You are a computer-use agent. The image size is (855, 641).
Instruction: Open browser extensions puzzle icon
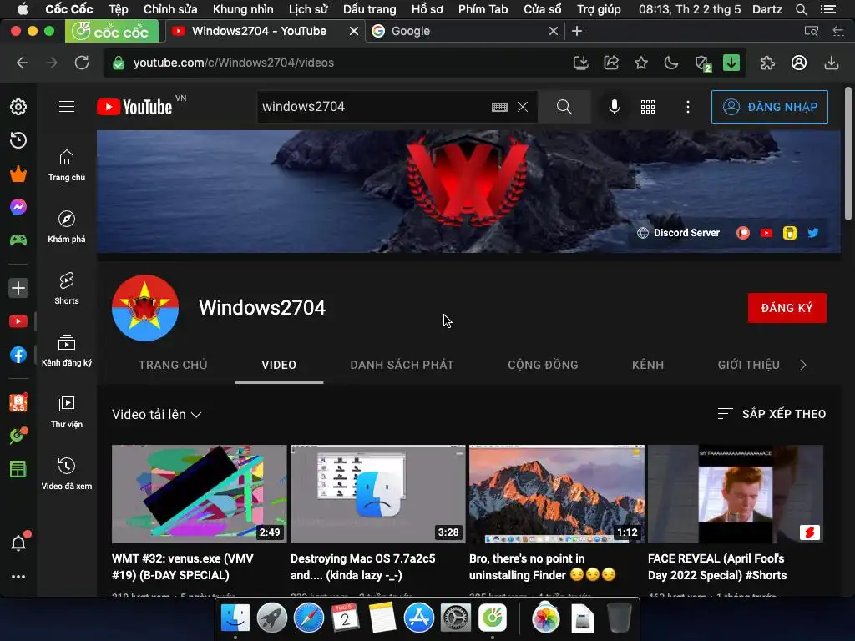point(768,63)
